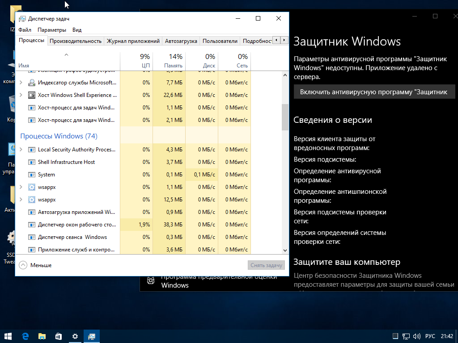This screenshot has width=458, height=343.
Task: Open Microsoft Store from taskbar
Action: point(59,336)
